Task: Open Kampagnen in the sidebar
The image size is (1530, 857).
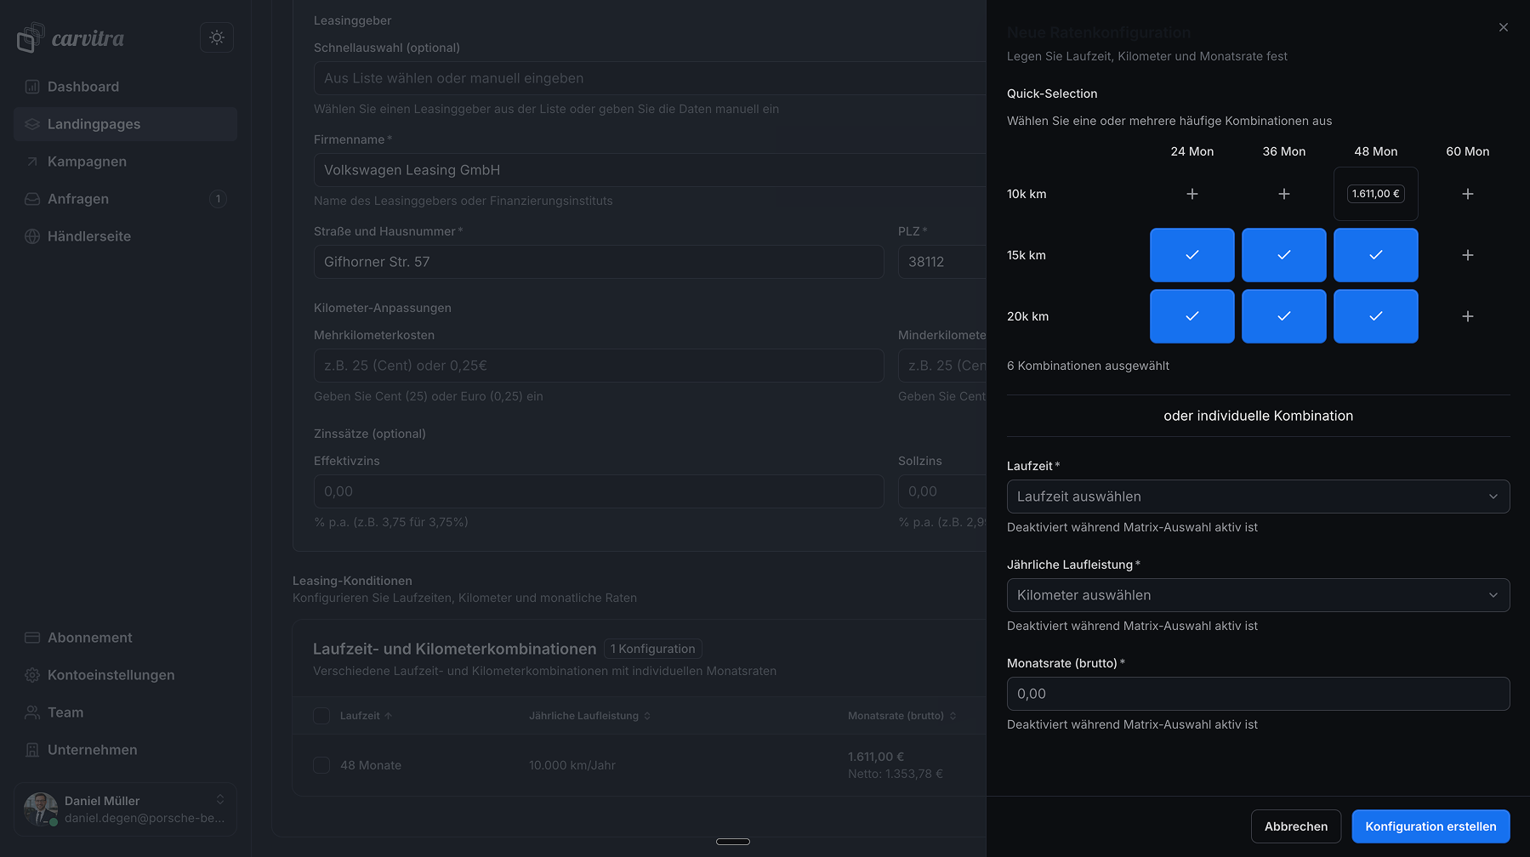Action: (x=87, y=162)
